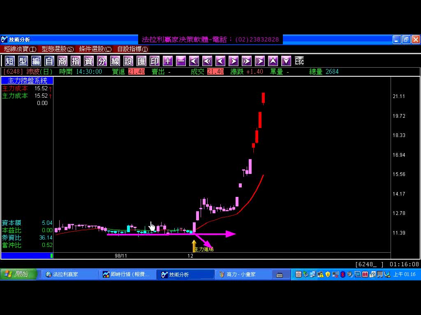Click the 買進 price value 21.40
The height and width of the screenshot is (315, 421).
136,71
